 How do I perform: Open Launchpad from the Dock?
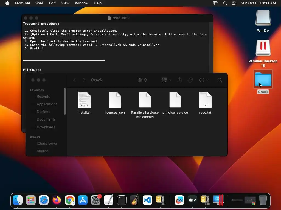(x=31, y=200)
